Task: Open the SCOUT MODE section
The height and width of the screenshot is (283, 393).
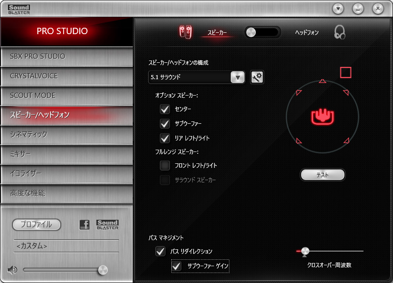Action: [67, 96]
